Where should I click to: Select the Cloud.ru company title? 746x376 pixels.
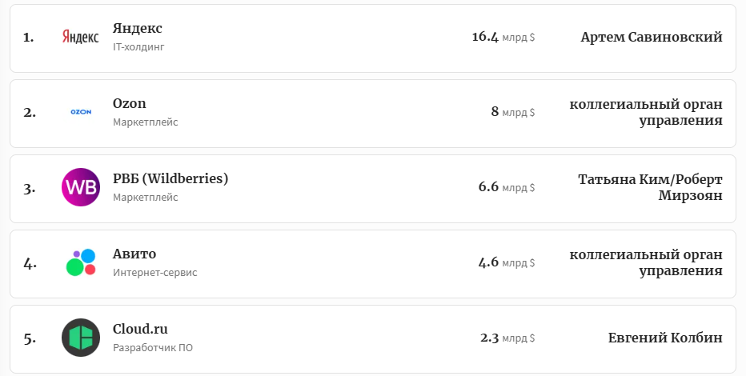[140, 329]
